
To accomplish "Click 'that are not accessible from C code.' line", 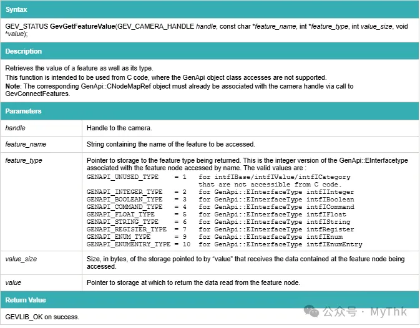I will (270, 185).
